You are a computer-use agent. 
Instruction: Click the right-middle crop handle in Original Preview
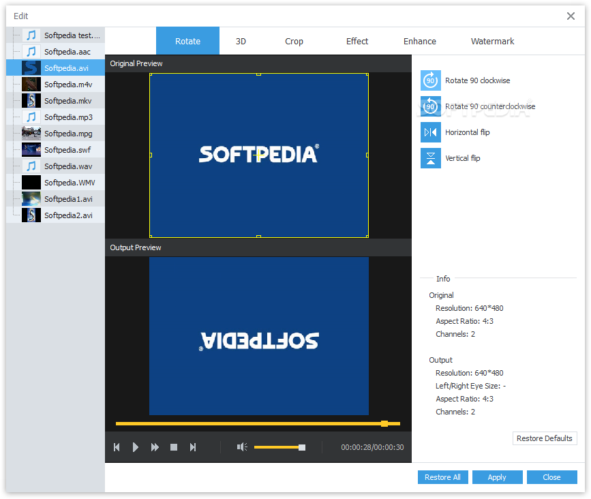367,155
